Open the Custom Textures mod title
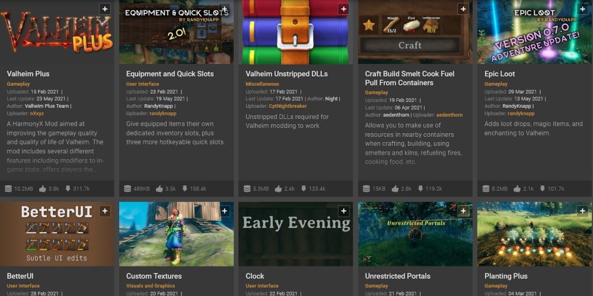Image resolution: width=593 pixels, height=296 pixels. click(154, 276)
